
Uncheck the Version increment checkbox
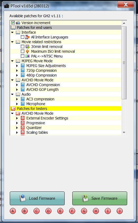13,23
